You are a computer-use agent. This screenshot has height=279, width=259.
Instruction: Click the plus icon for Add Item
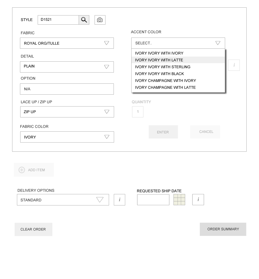(x=22, y=170)
